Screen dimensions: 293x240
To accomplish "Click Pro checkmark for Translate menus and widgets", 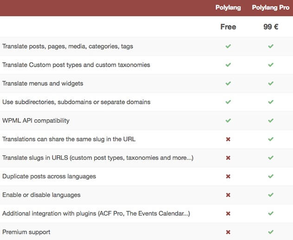I will (271, 83).
